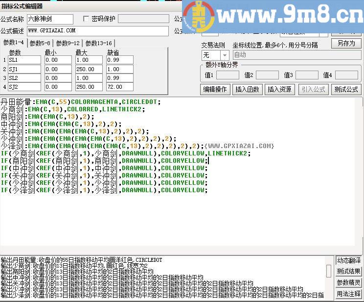The height and width of the screenshot is (302, 364).
Task: Switch to the 参数5-8 tab
Action: 40,43
